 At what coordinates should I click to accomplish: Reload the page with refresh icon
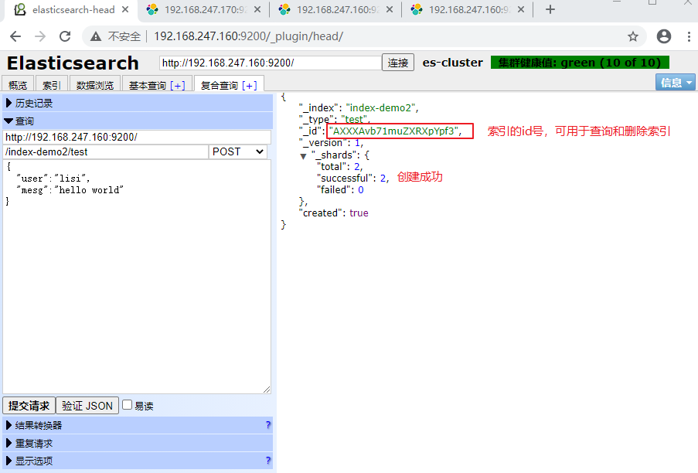coord(65,36)
